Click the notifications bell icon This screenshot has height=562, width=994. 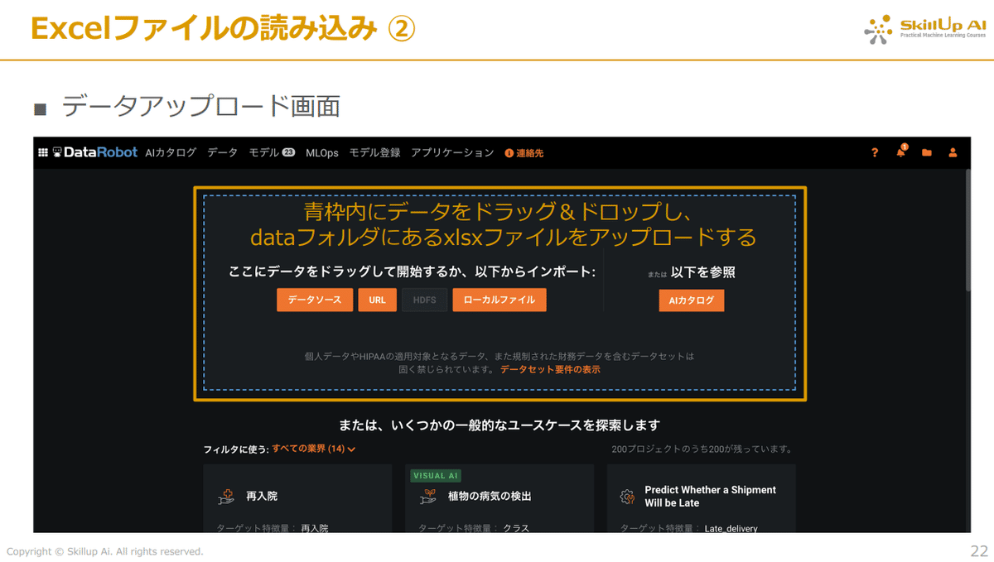(900, 153)
